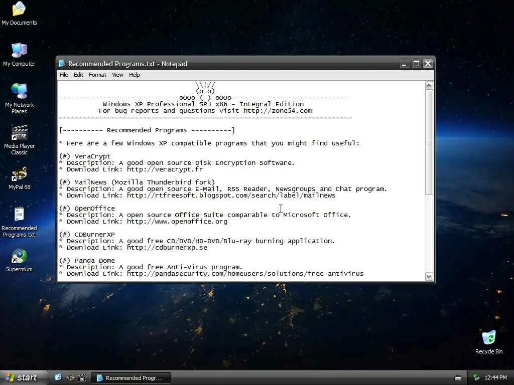Click the system tray icon beside clock

tap(476, 377)
